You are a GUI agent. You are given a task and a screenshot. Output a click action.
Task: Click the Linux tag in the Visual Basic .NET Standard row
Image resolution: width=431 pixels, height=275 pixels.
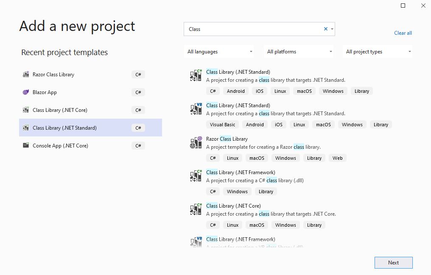(x=299, y=125)
